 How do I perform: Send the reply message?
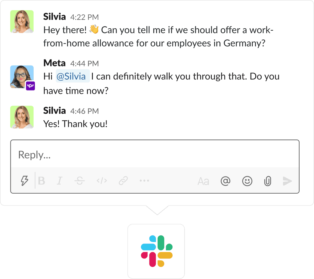tap(287, 181)
